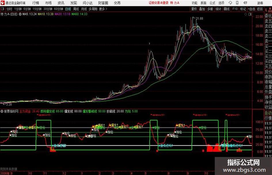Click the 画线 drawing tool button
This screenshot has height=175, width=272.
pyautogui.click(x=227, y=9)
